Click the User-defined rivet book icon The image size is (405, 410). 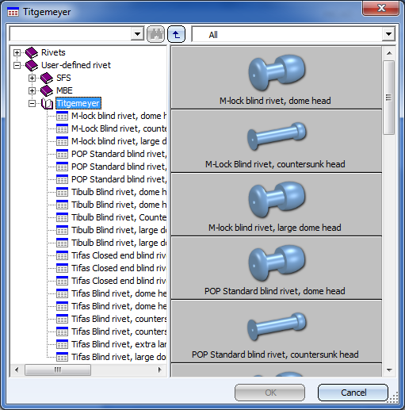pos(32,65)
